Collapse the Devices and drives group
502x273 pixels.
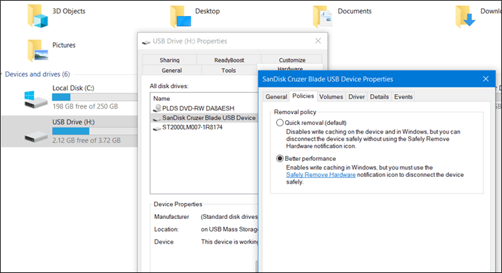click(x=3, y=74)
